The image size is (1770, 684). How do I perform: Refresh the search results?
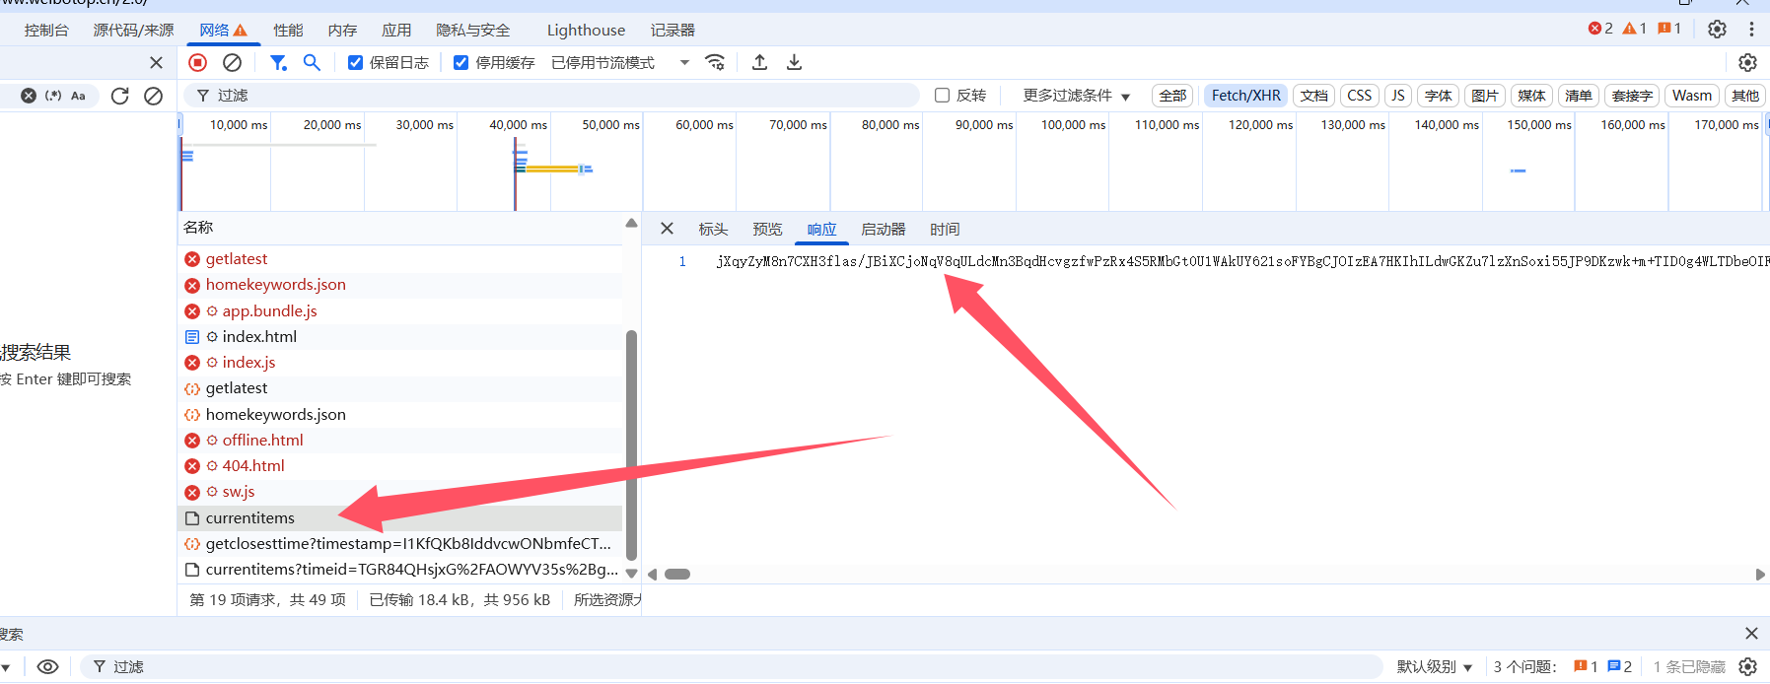pyautogui.click(x=119, y=96)
